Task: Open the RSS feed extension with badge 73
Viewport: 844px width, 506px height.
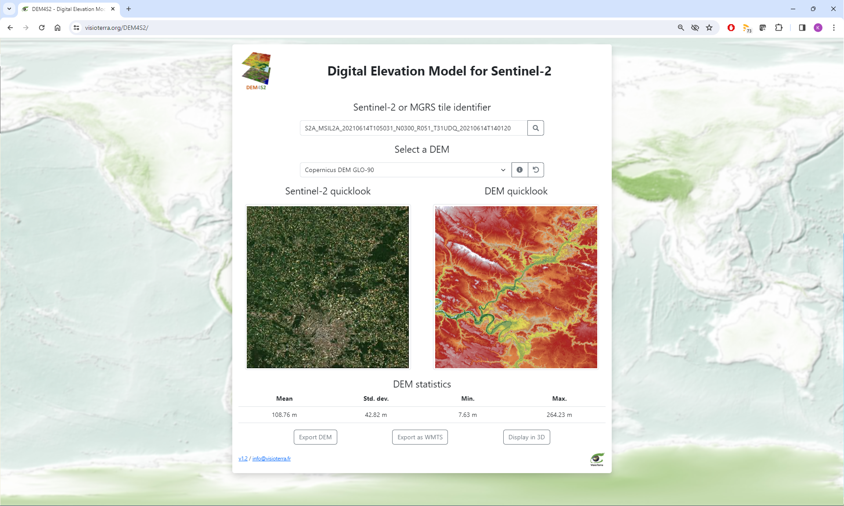Action: (747, 28)
